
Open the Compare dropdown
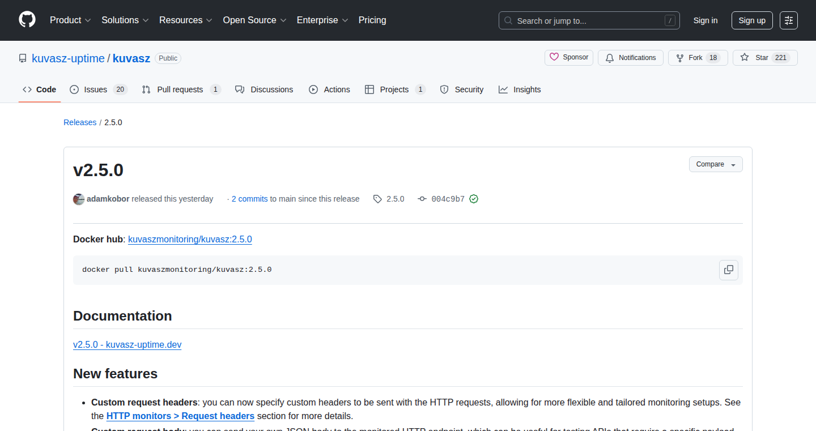point(716,164)
